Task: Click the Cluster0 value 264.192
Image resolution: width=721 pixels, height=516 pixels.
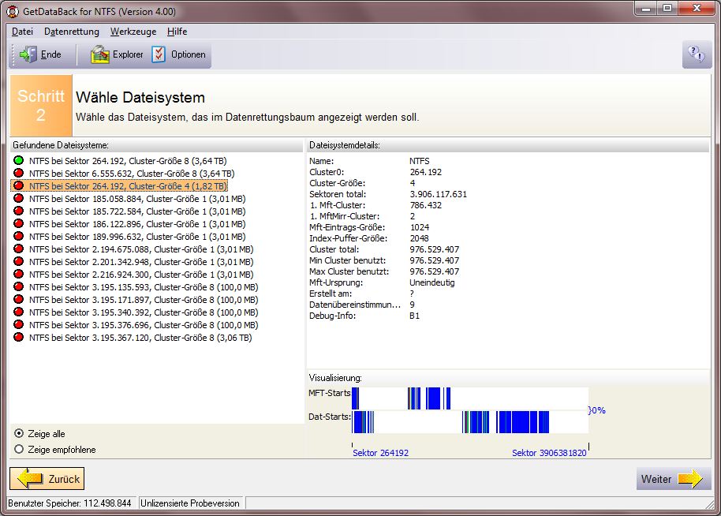Action: pyautogui.click(x=426, y=172)
